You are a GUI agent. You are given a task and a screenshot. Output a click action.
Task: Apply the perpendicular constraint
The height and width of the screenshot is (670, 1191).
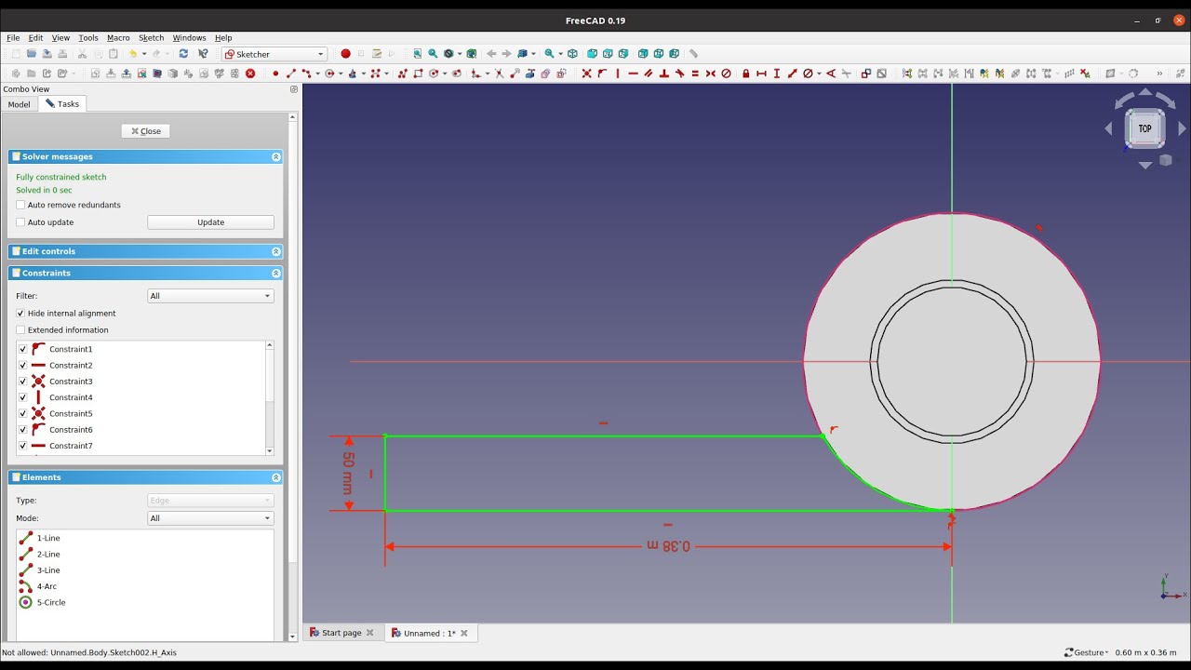click(664, 74)
